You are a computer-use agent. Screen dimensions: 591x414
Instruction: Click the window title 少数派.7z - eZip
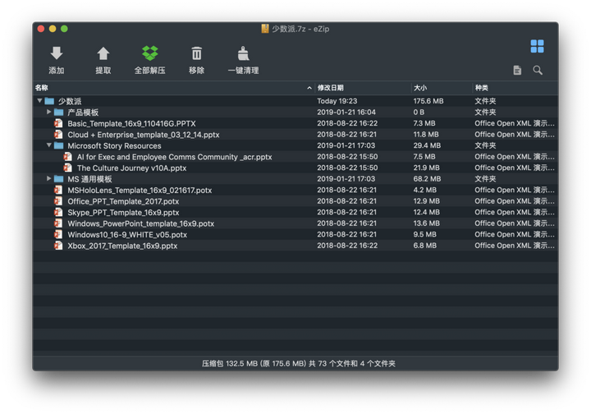(300, 29)
